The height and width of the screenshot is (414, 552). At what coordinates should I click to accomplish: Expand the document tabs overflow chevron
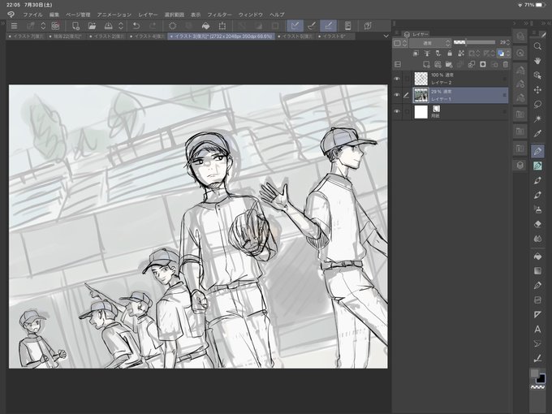[386, 36]
